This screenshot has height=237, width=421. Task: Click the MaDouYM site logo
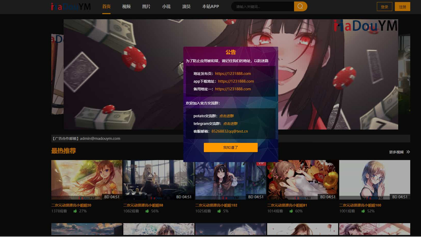click(x=71, y=7)
